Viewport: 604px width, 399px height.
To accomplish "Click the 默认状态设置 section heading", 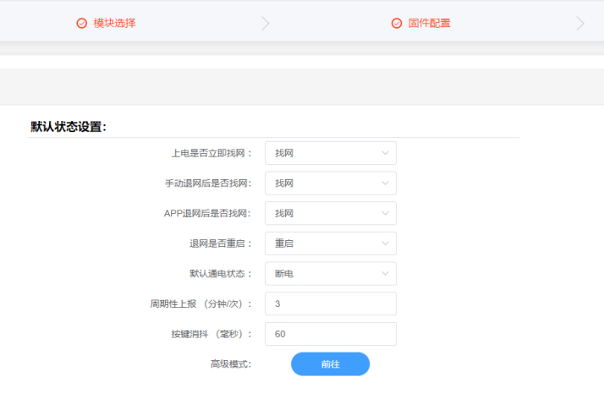I will coord(69,127).
